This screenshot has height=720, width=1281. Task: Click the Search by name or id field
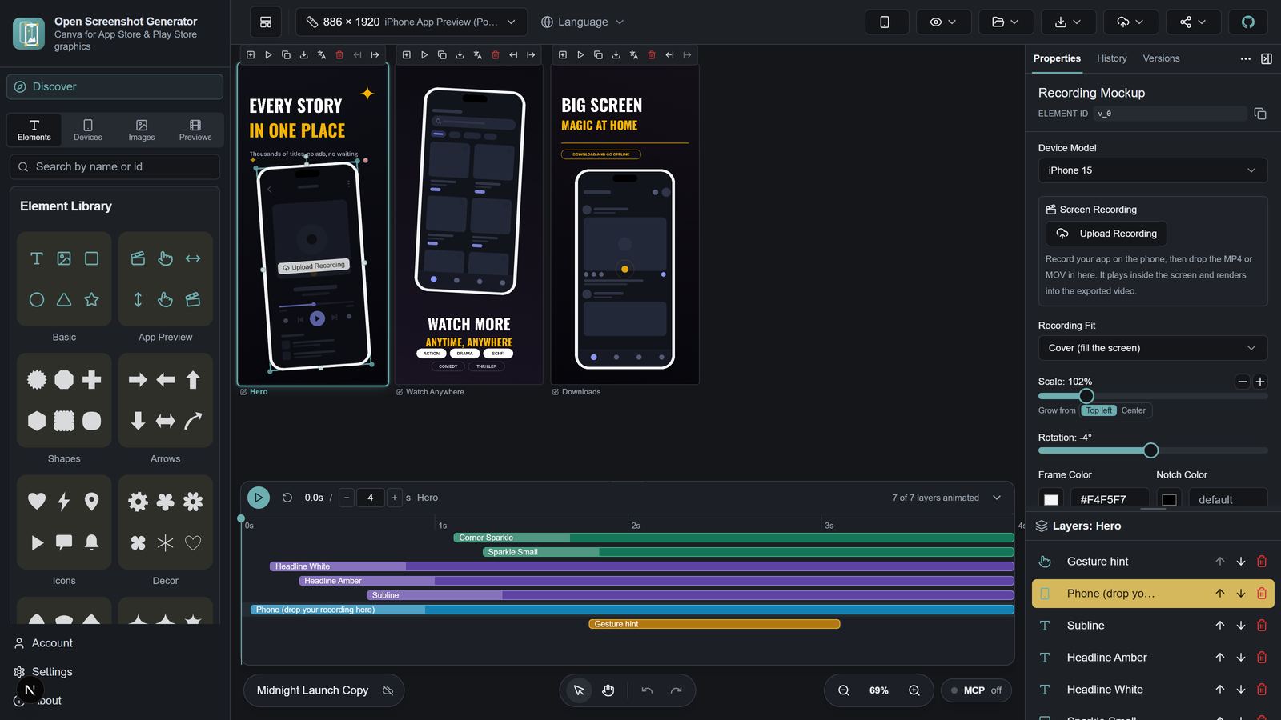pos(114,166)
